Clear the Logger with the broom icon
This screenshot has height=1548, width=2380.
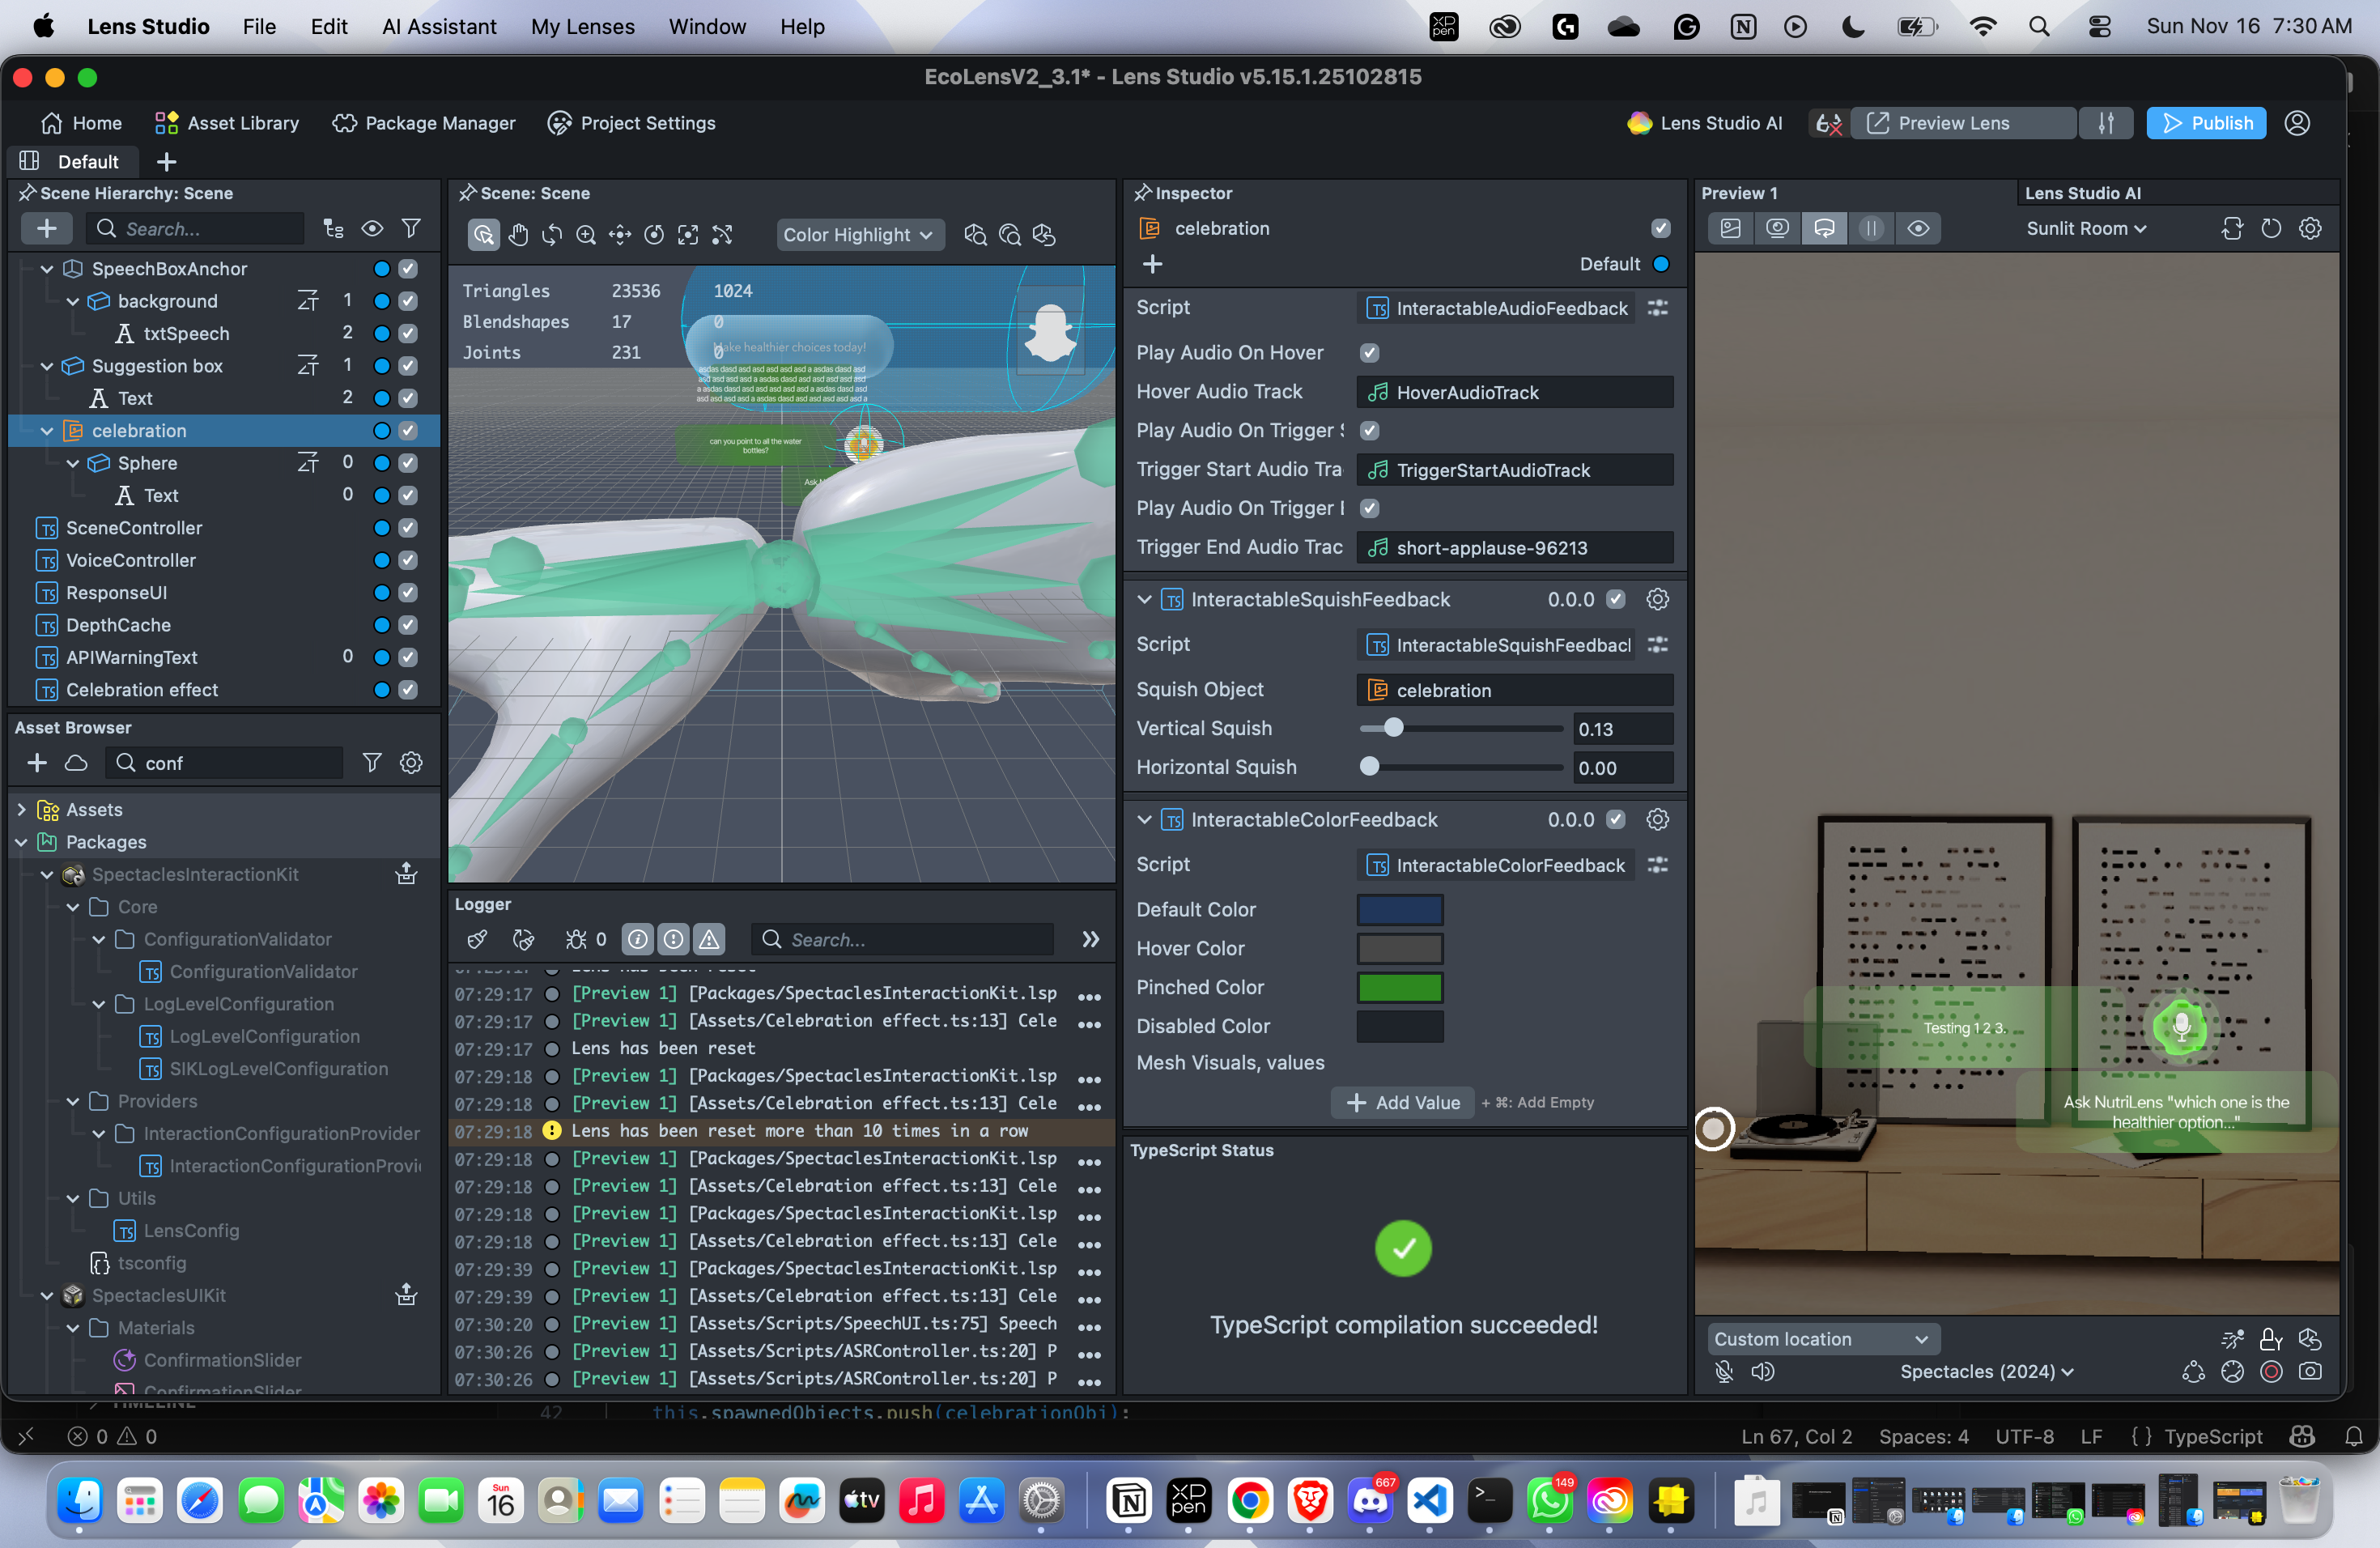point(477,939)
